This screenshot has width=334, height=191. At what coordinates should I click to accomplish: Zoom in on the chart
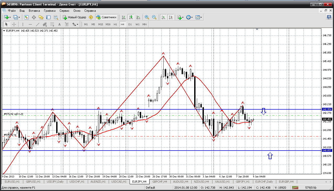(x=147, y=17)
